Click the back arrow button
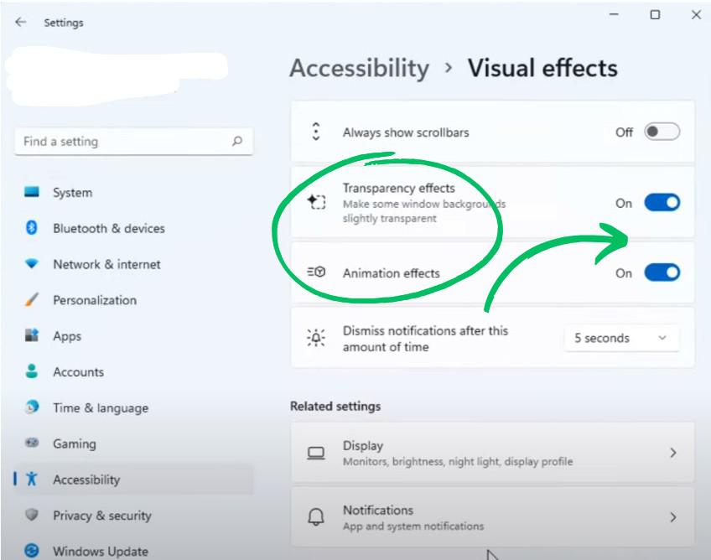Screen dimensions: 711x560 [x=21, y=23]
